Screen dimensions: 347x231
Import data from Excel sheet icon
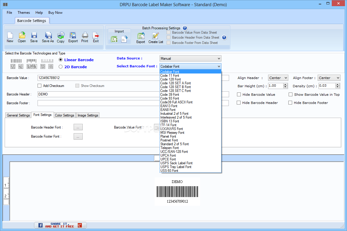(x=114, y=39)
